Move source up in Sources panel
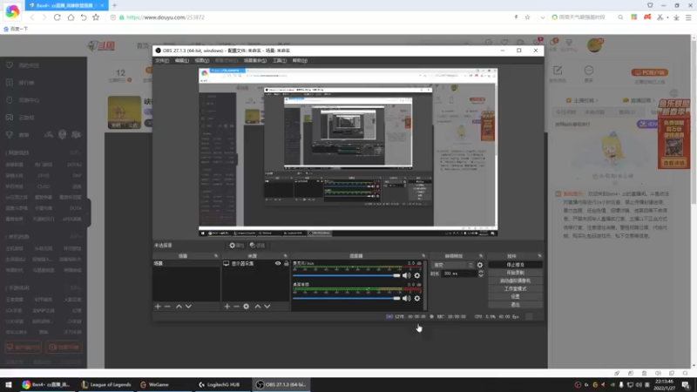Viewport: 697px width, 392px height. tap(257, 307)
